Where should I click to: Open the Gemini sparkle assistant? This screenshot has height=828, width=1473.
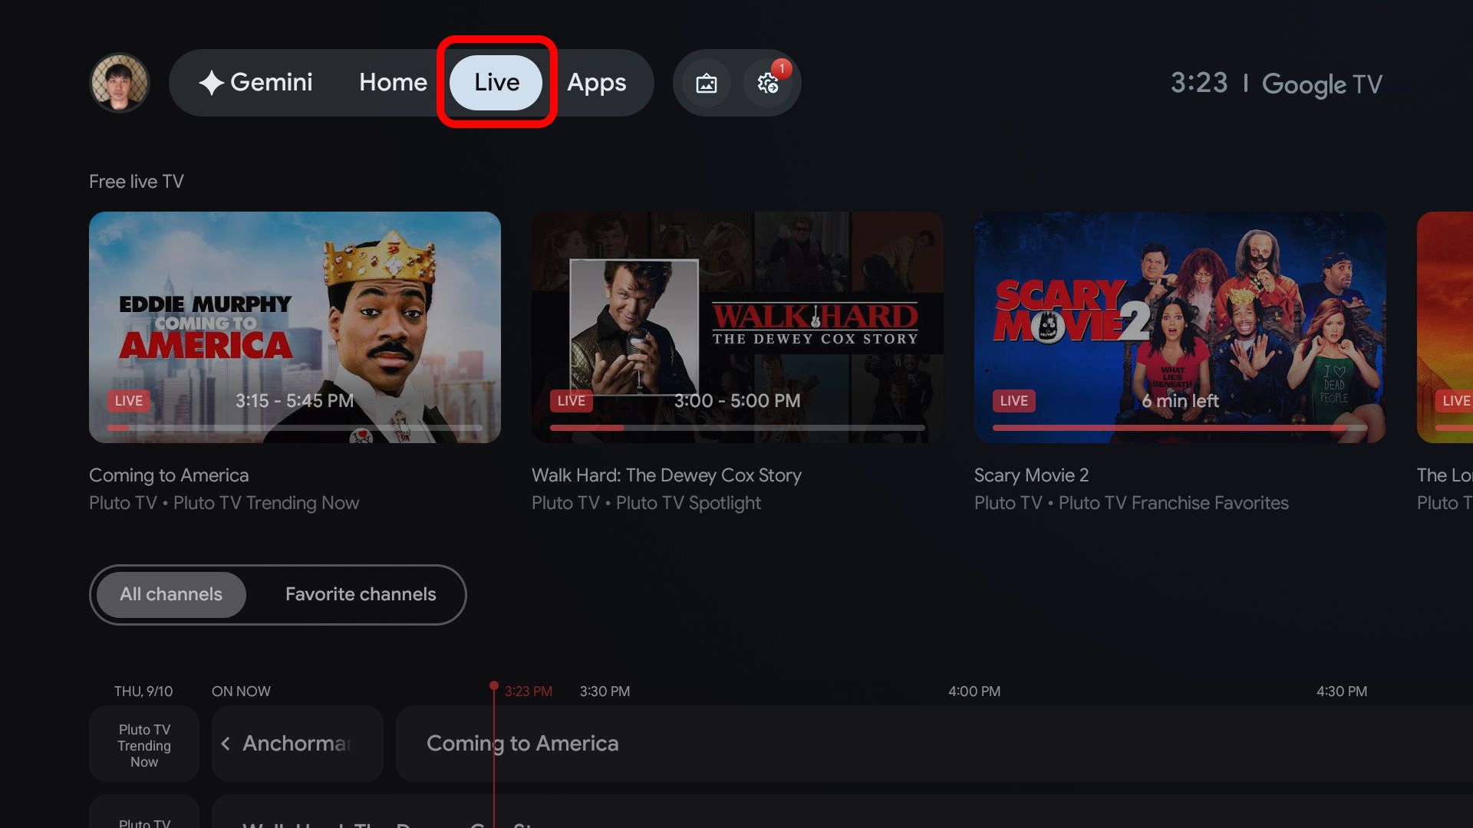[255, 82]
